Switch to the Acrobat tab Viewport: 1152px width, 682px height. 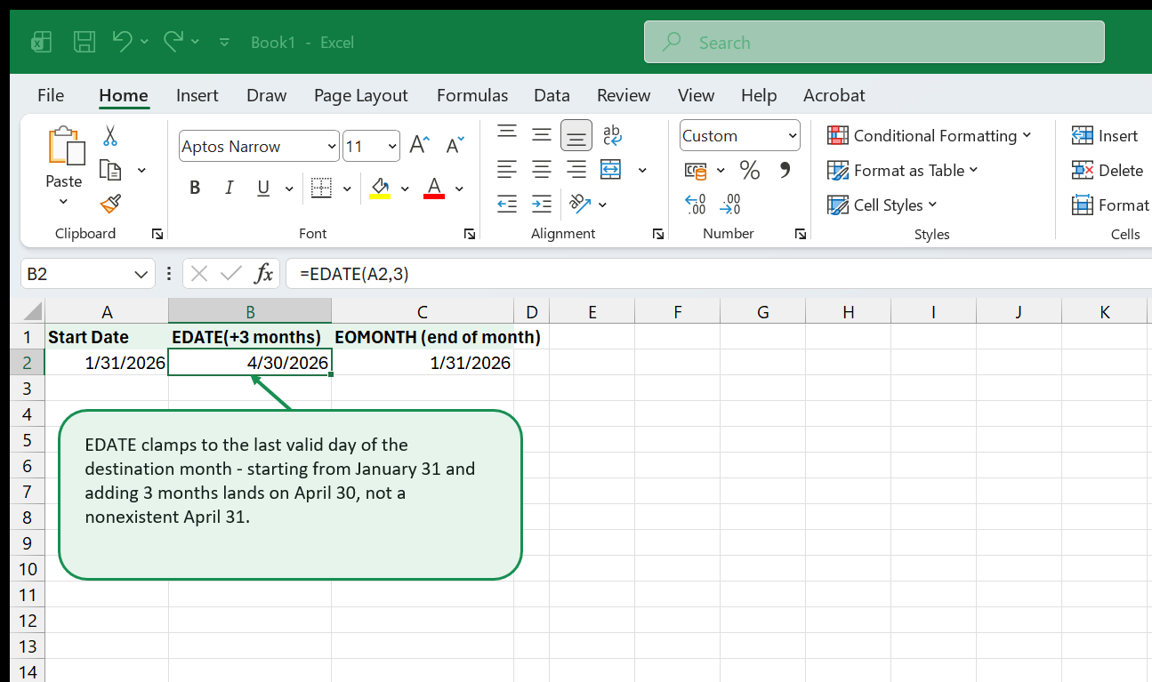click(834, 95)
